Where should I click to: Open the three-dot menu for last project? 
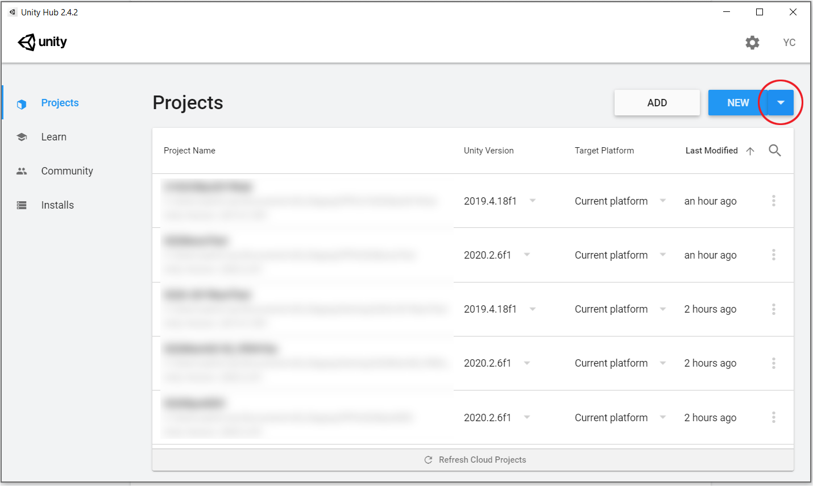click(773, 418)
